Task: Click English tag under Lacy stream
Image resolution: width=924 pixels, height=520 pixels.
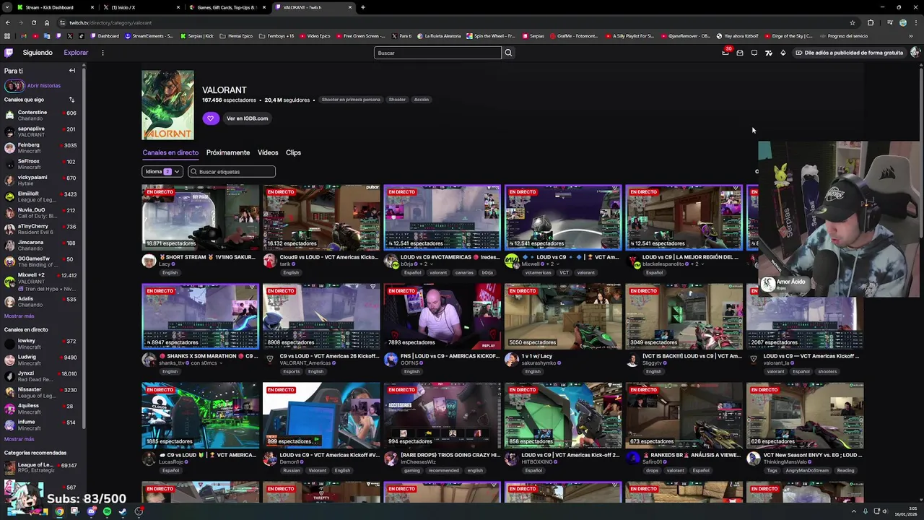Action: tap(170, 272)
